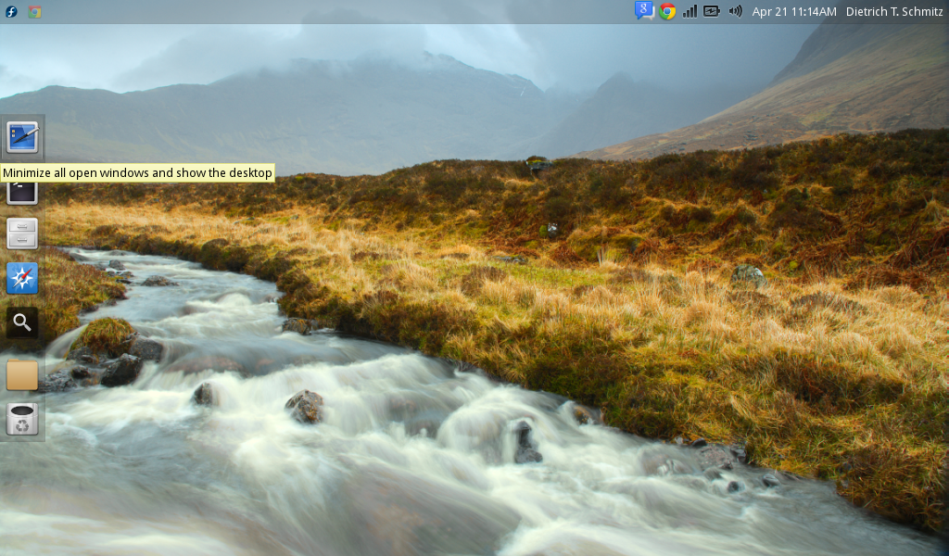Click the 'Minimize all open windows' tooltip

pos(137,173)
